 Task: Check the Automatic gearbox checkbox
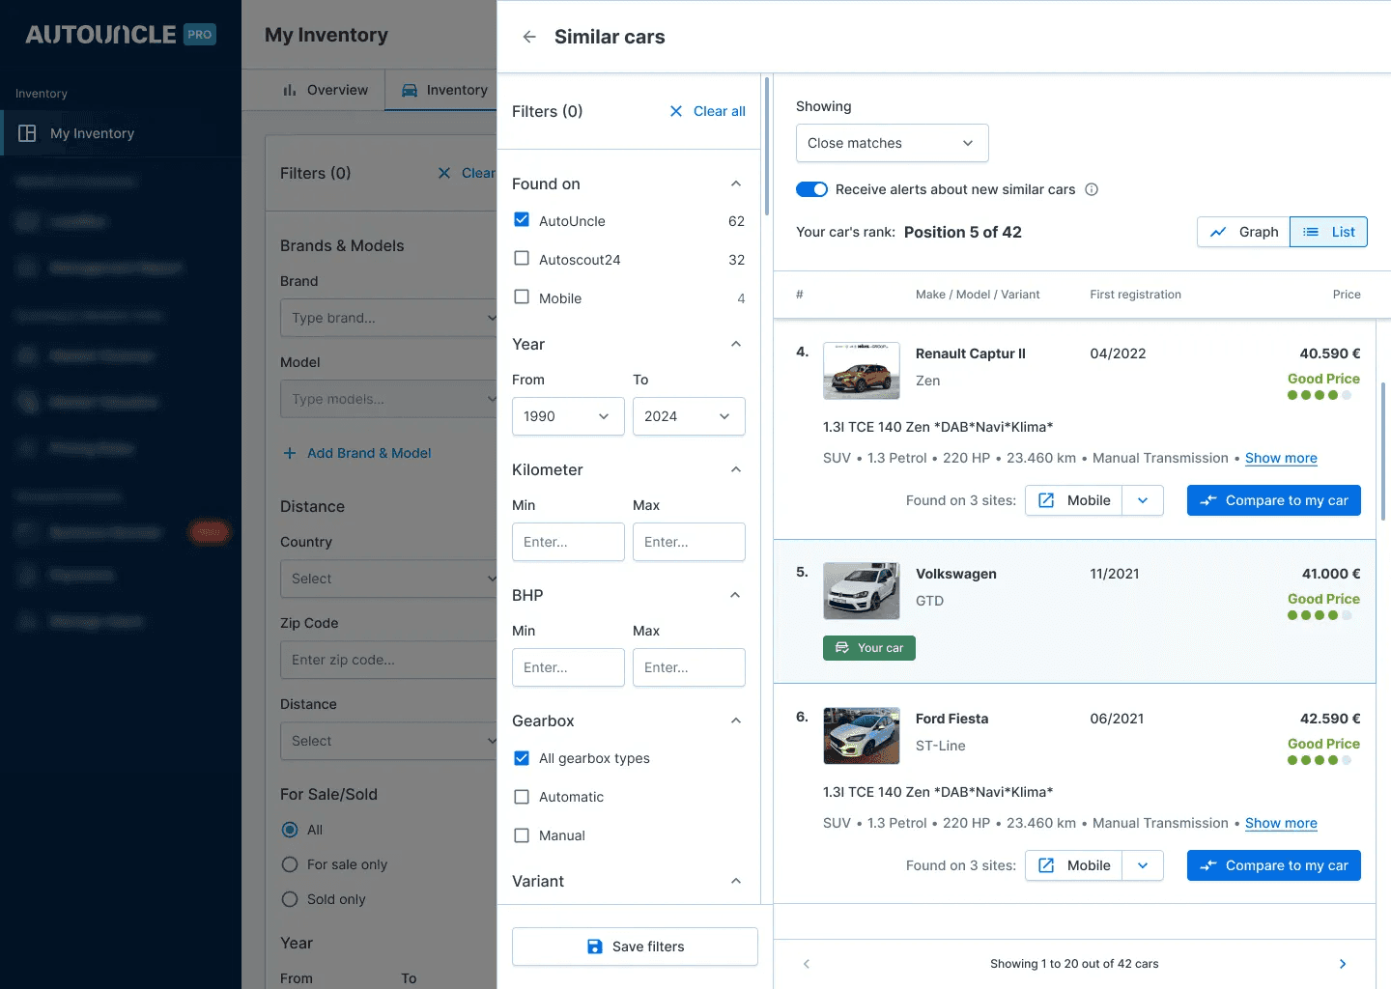[x=522, y=797]
